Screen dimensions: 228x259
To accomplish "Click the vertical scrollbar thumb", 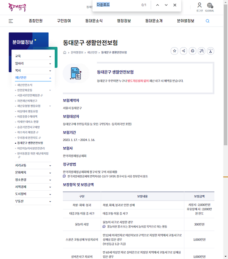I will tap(226, 75).
